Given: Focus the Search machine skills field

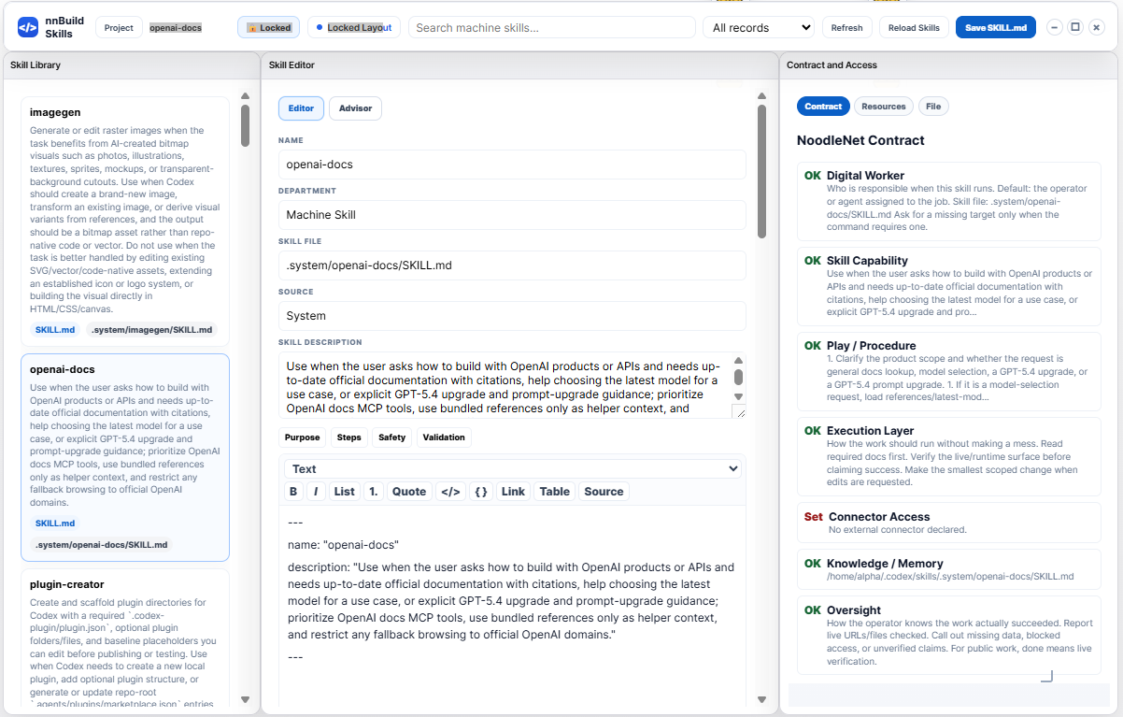Looking at the screenshot, I should tap(552, 27).
